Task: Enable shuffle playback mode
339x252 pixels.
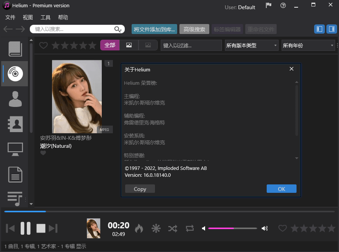Action: (x=173, y=228)
